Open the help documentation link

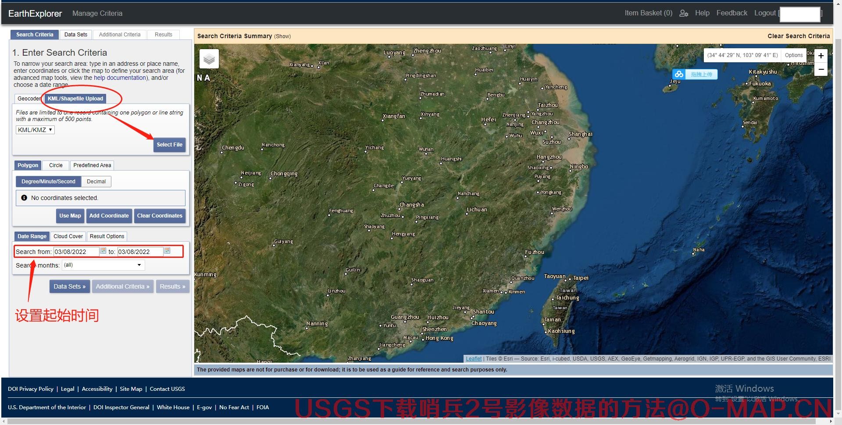[x=120, y=78]
